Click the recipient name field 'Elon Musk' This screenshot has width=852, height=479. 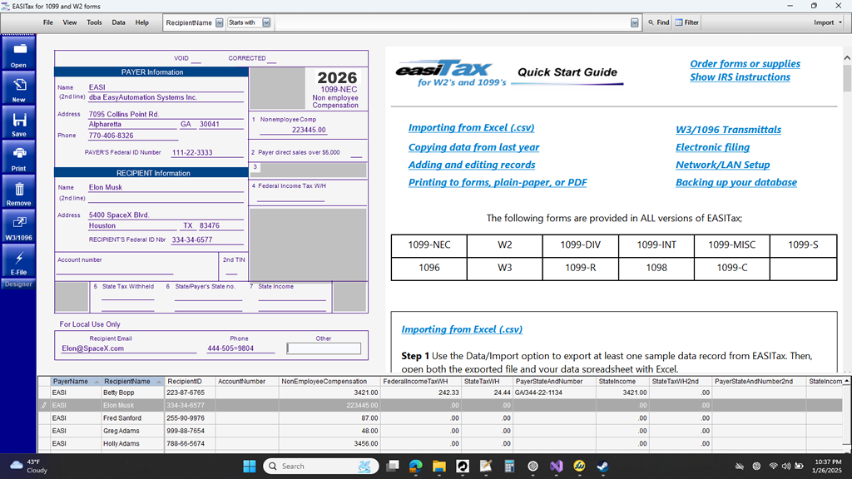(x=166, y=187)
